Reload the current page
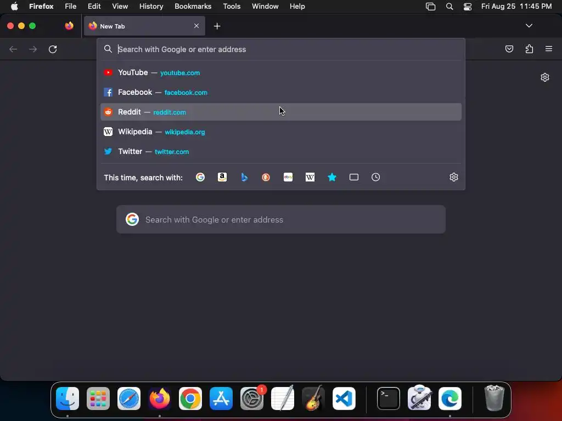Image resolution: width=562 pixels, height=421 pixels. pos(53,49)
